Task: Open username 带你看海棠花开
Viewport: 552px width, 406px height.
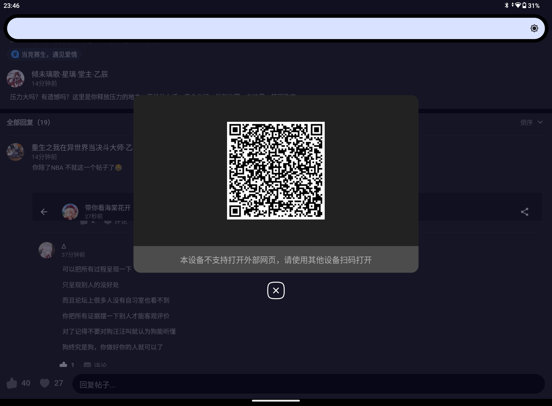Action: (x=108, y=208)
